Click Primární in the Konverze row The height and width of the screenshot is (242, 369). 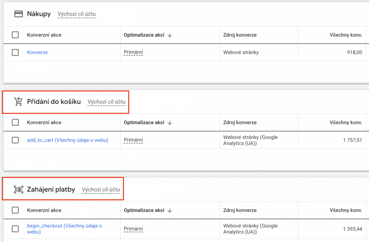click(133, 52)
